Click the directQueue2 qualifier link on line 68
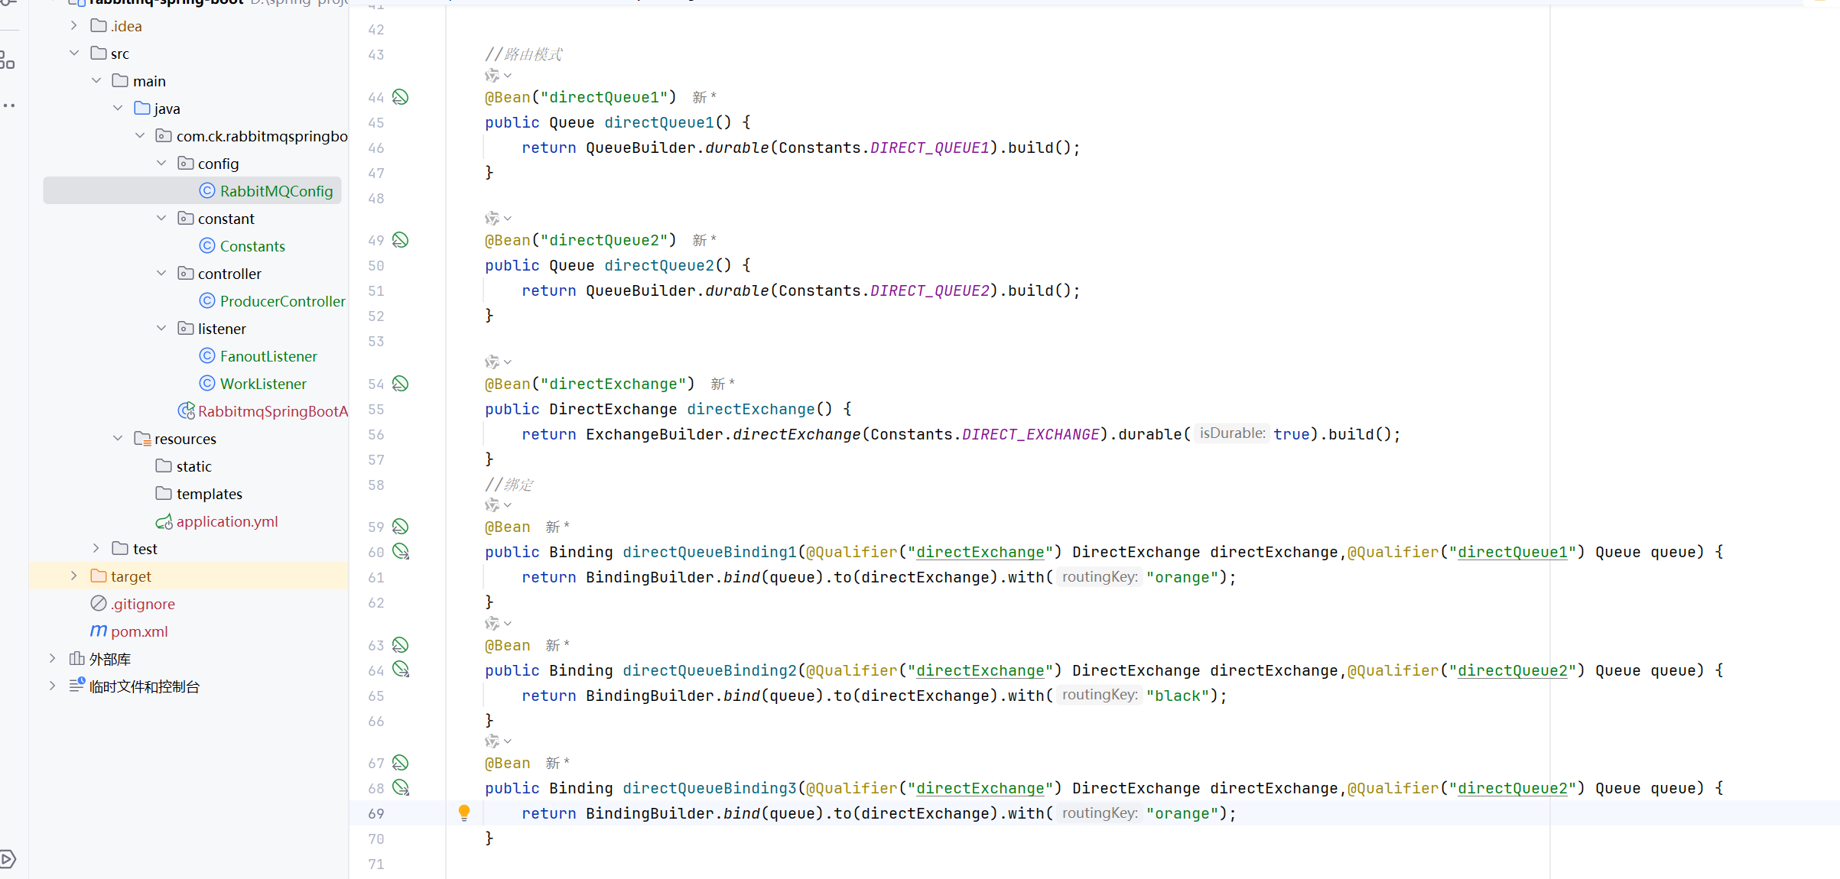This screenshot has width=1840, height=879. [1512, 788]
